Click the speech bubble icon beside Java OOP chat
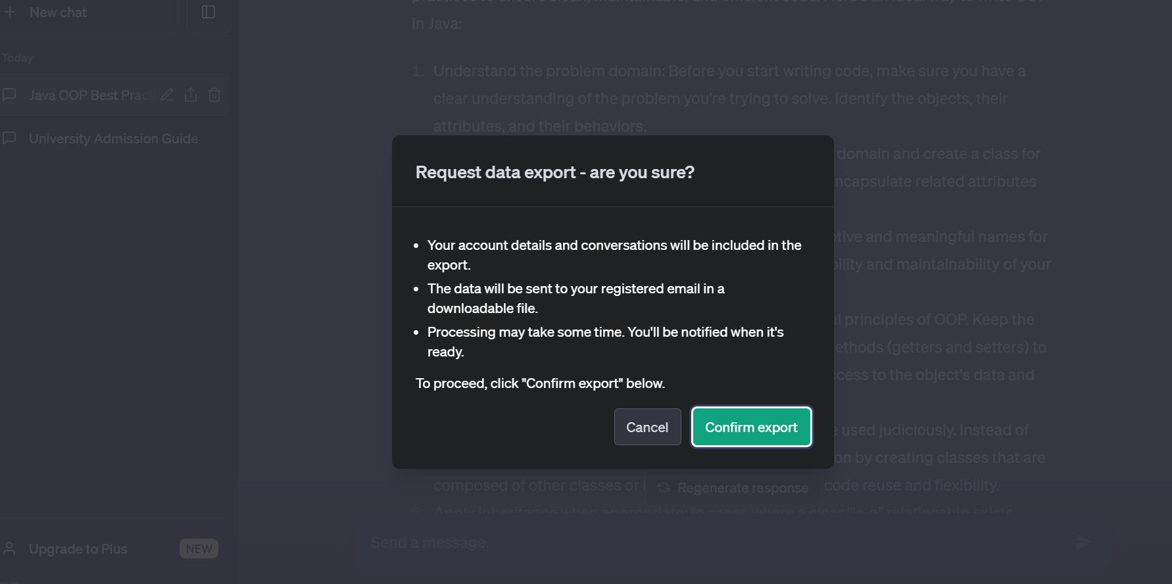 coord(10,95)
